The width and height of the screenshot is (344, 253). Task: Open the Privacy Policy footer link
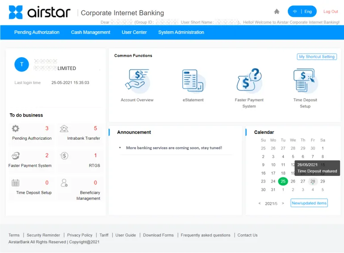pos(80,235)
